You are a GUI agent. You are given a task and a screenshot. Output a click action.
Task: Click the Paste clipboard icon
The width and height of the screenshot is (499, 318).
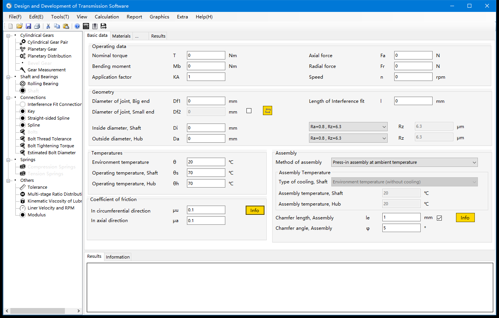(x=66, y=26)
